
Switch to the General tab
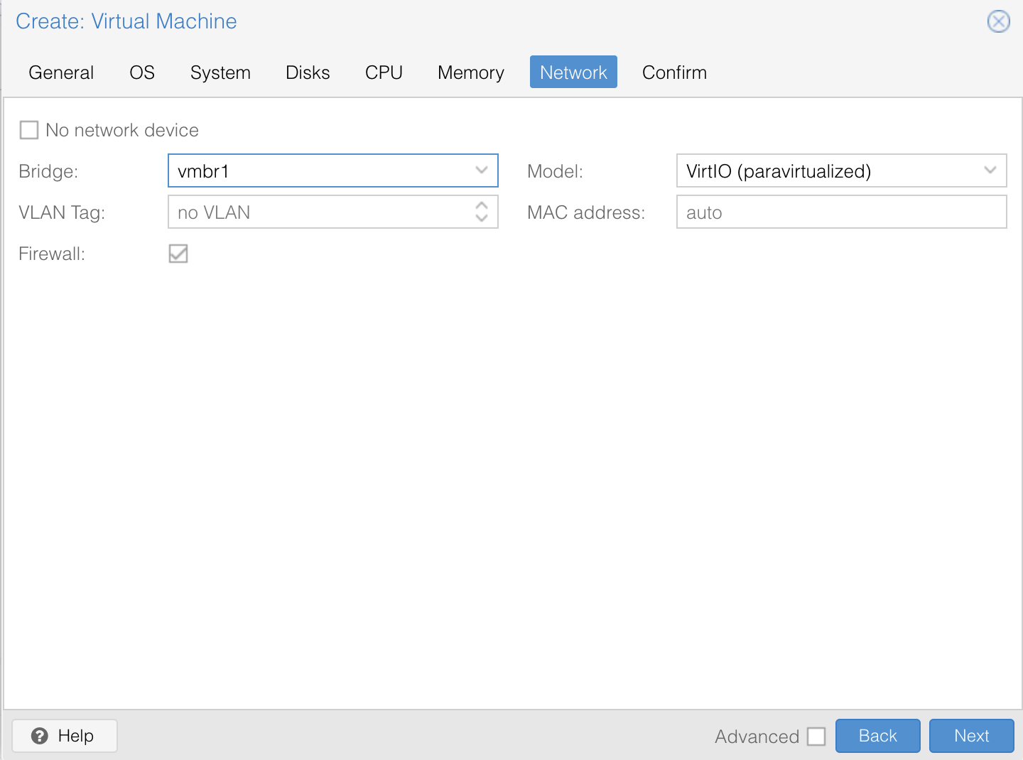[60, 72]
